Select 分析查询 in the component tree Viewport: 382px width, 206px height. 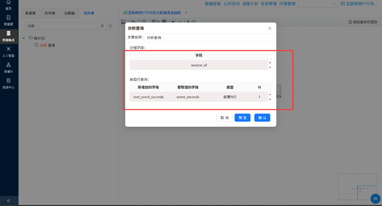pos(47,45)
